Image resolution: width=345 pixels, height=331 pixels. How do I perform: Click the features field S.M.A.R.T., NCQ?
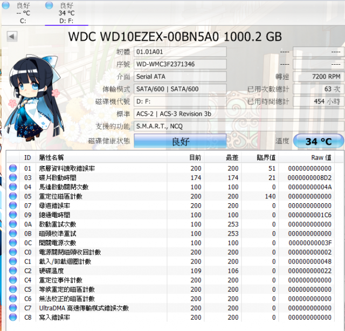(x=239, y=126)
